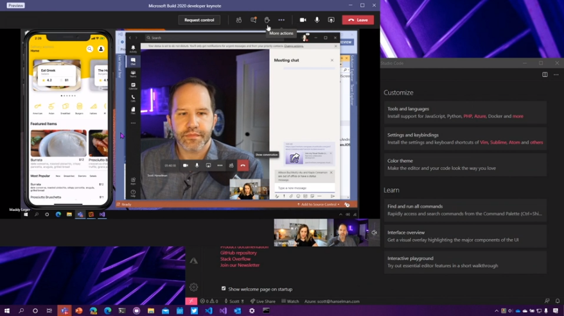Image resolution: width=564 pixels, height=316 pixels.
Task: Open the Color theme option
Action: coord(465,165)
